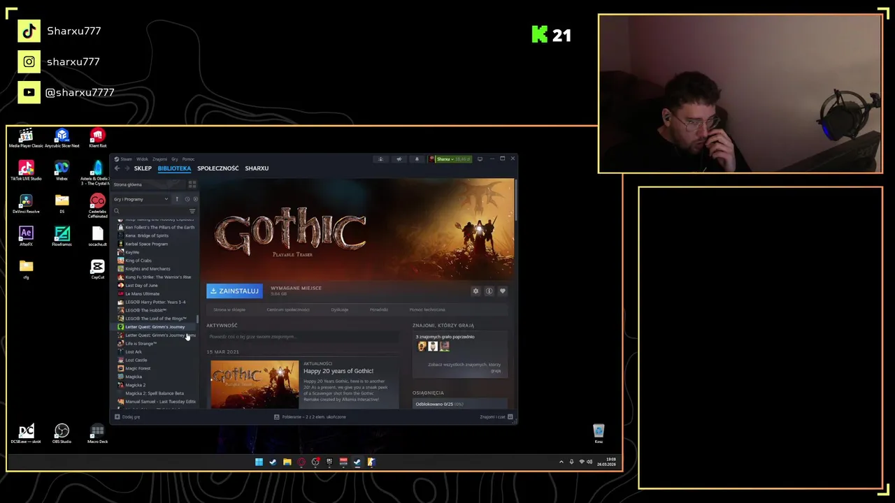Click the activity comment input field
895x503 pixels.
coord(302,337)
